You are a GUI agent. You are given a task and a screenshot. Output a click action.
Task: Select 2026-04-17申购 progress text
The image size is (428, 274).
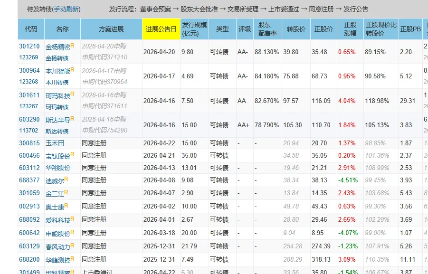[104, 71]
